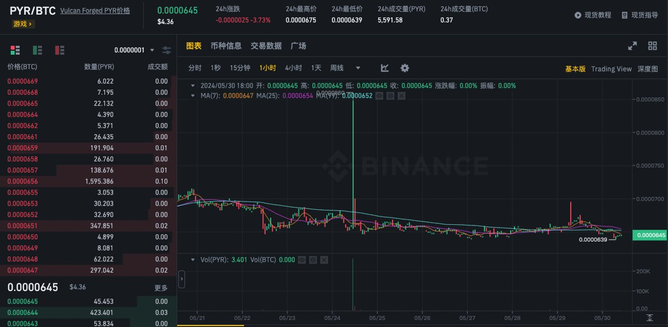Click the spot tutorial play icon
This screenshot has width=668, height=327.
(x=578, y=15)
